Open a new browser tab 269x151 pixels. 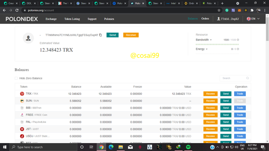click(222, 3)
